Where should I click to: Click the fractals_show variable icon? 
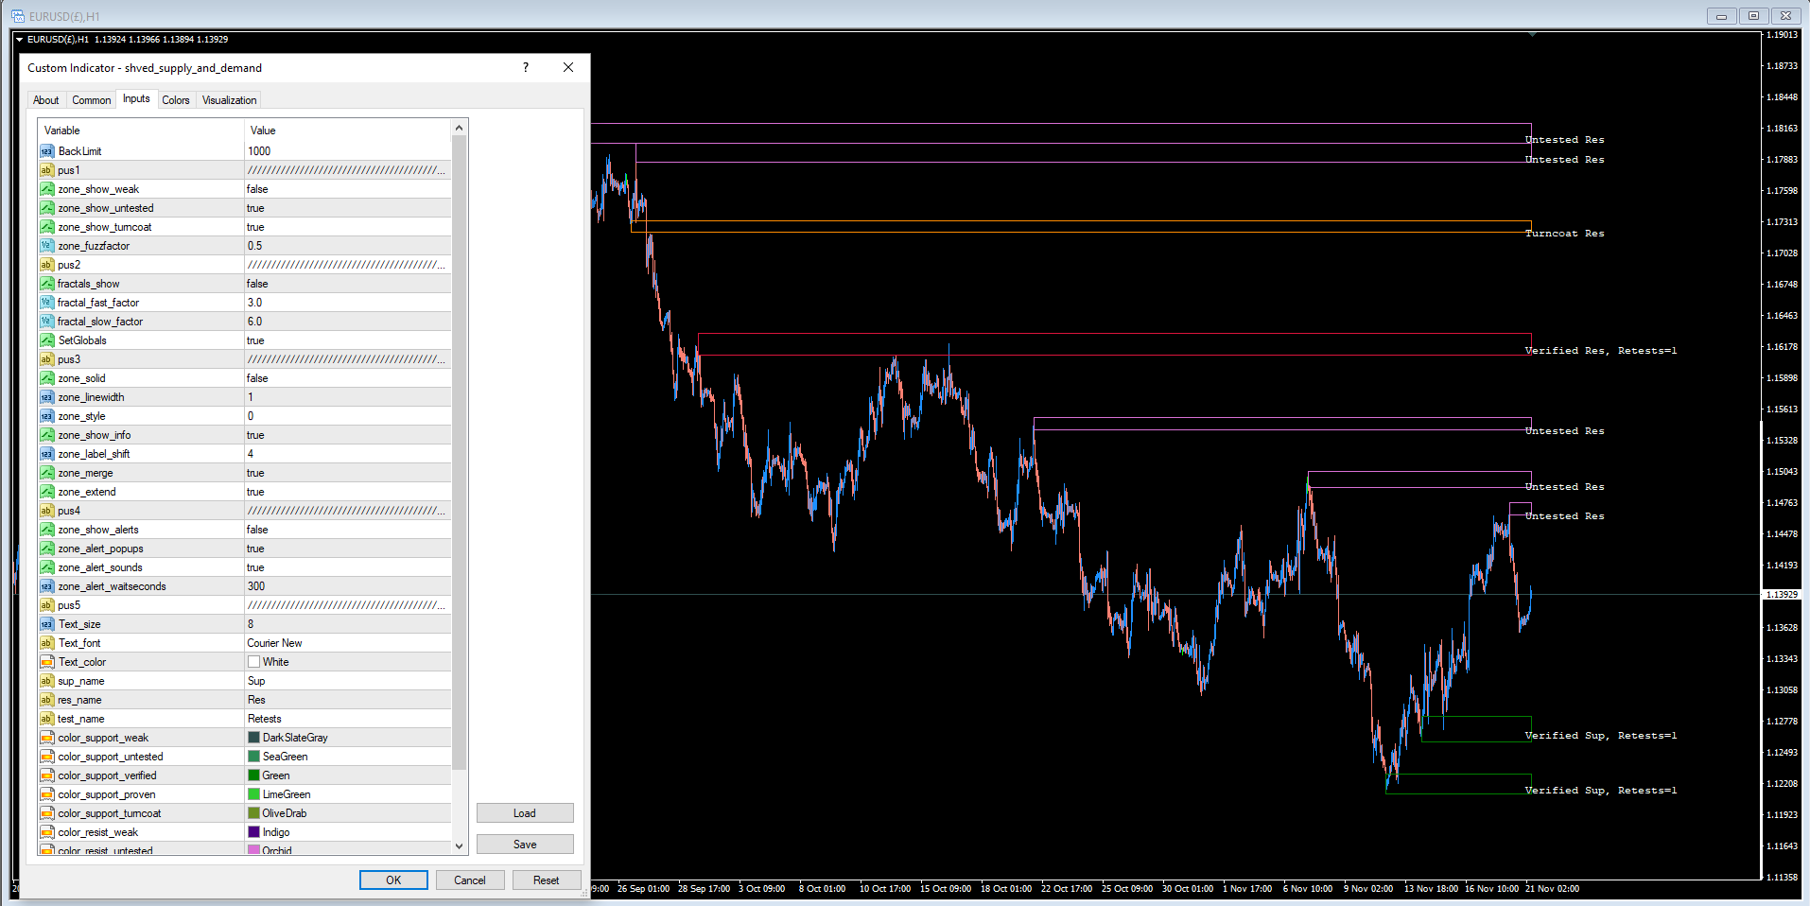[46, 284]
